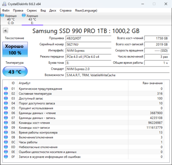Click the Raw-значения column header
The image size is (172, 165).
pos(146,83)
